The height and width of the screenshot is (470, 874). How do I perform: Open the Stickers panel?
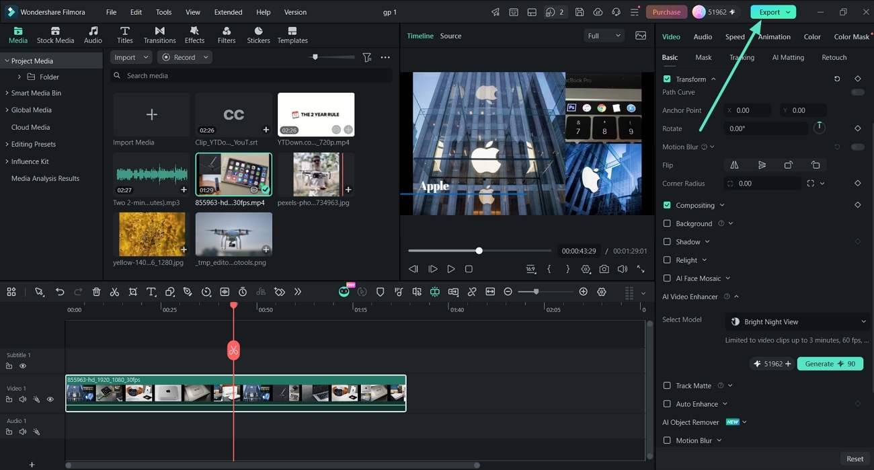pos(258,35)
